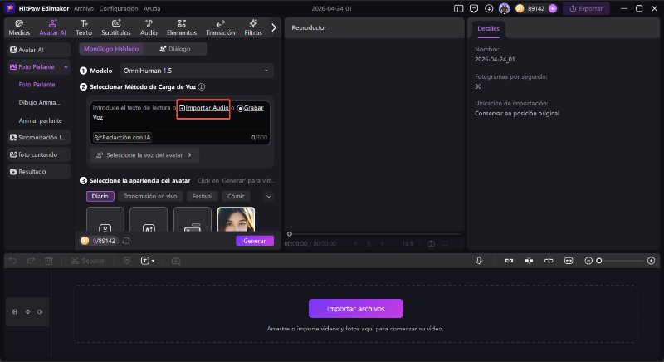The image size is (664, 362).
Task: Open Resultado in the sidebar
Action: tap(38, 172)
